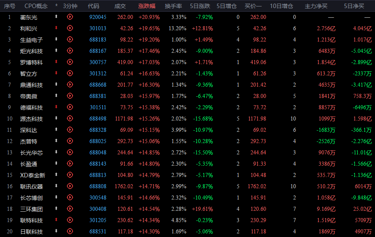This screenshot has width=375, height=237.
Task: Select stock name 帝奥微
Action: click(29, 96)
